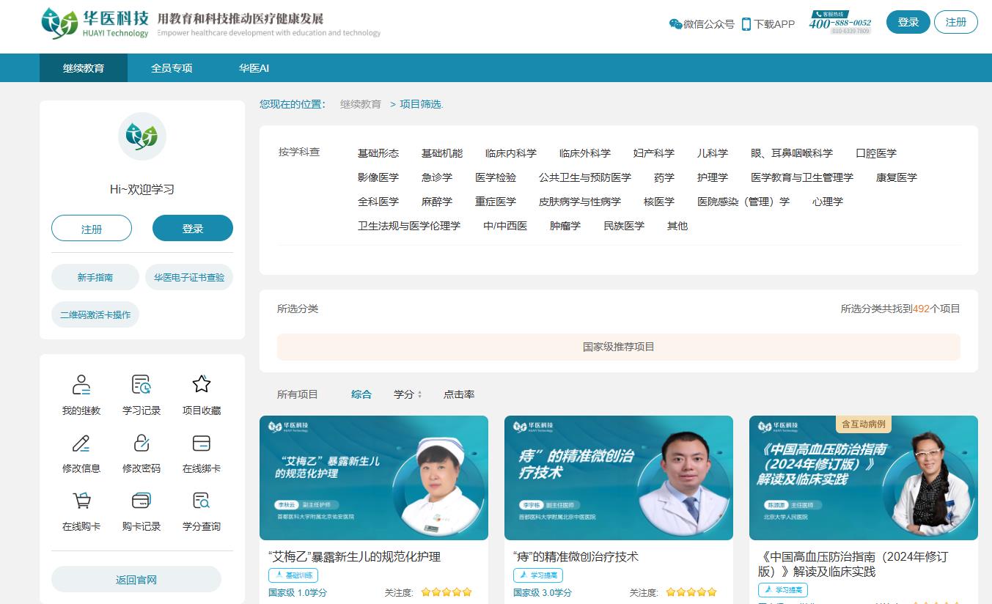Open the 华医AI tab
The height and width of the screenshot is (604, 992).
point(254,68)
